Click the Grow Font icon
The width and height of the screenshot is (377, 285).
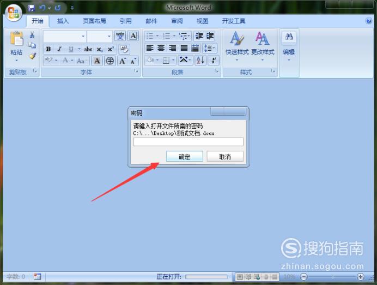tap(123, 61)
